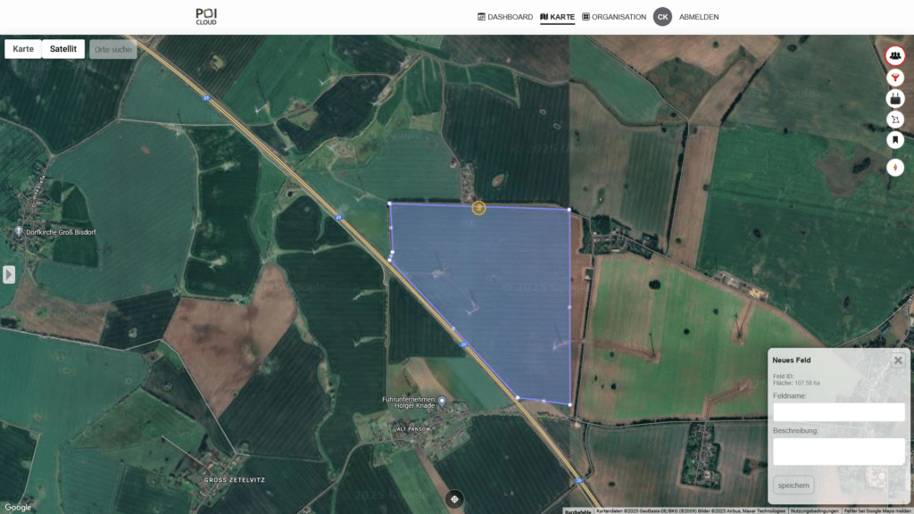The height and width of the screenshot is (514, 914).
Task: Select the drone controller icon
Action: pos(894,98)
